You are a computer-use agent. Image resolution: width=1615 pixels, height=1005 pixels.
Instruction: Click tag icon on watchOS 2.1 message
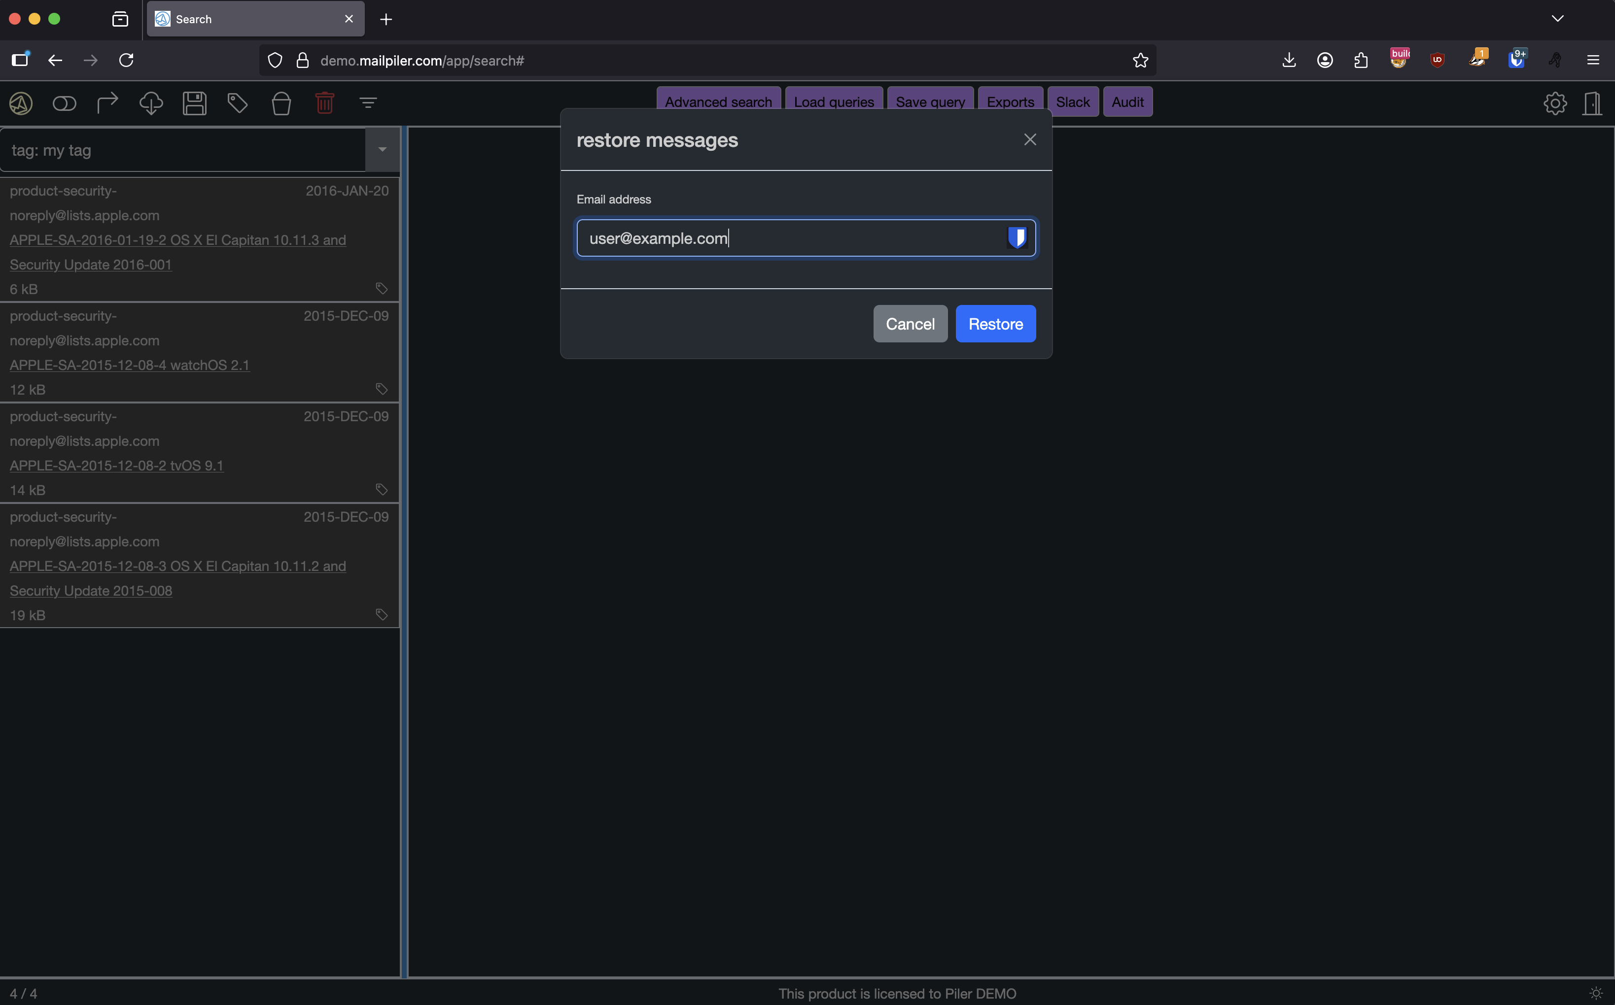(381, 389)
